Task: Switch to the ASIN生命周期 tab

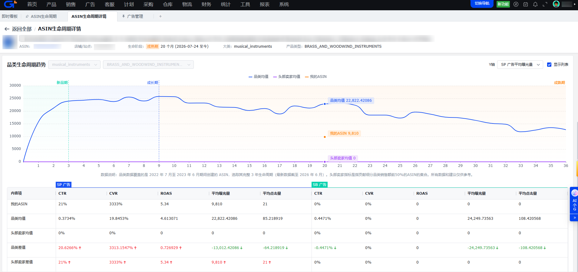Action: [44, 16]
